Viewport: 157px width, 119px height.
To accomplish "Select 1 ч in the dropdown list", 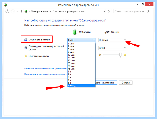I will (81, 72).
